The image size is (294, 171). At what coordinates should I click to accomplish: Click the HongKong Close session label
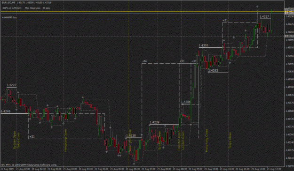[x=207, y=141]
